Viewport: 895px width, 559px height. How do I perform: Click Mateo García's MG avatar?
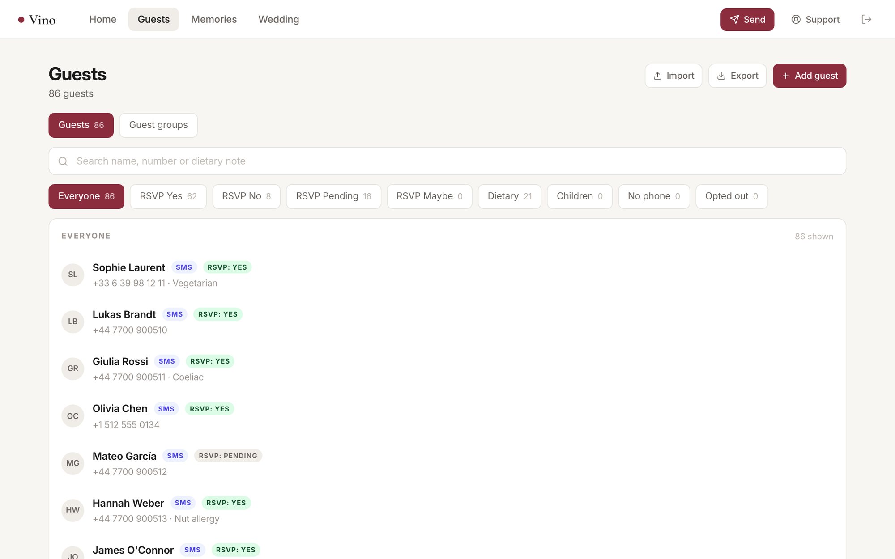click(72, 463)
